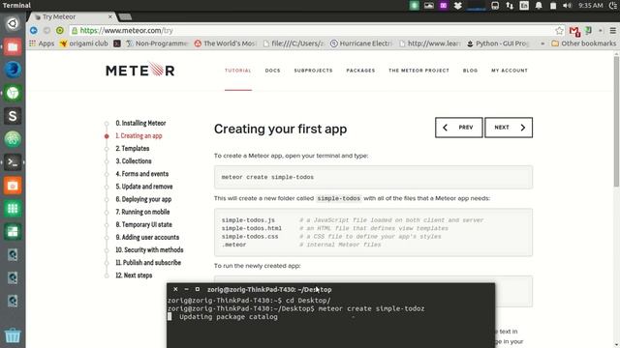620x348 pixels.
Task: Open the 9:35 AM clock indicator
Action: click(590, 6)
